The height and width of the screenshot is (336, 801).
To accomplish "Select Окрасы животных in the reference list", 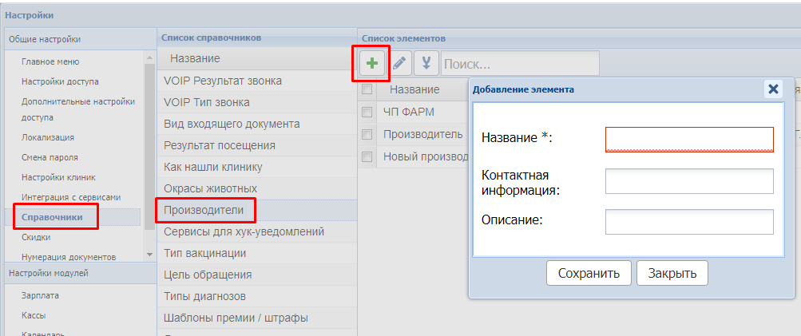I will coord(210,188).
